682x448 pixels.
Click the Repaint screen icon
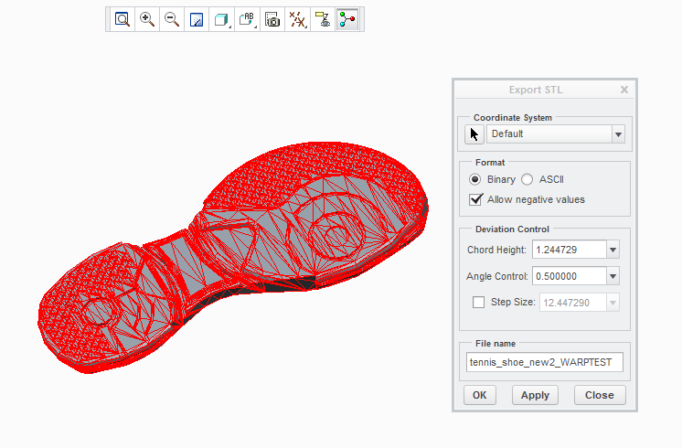(197, 19)
